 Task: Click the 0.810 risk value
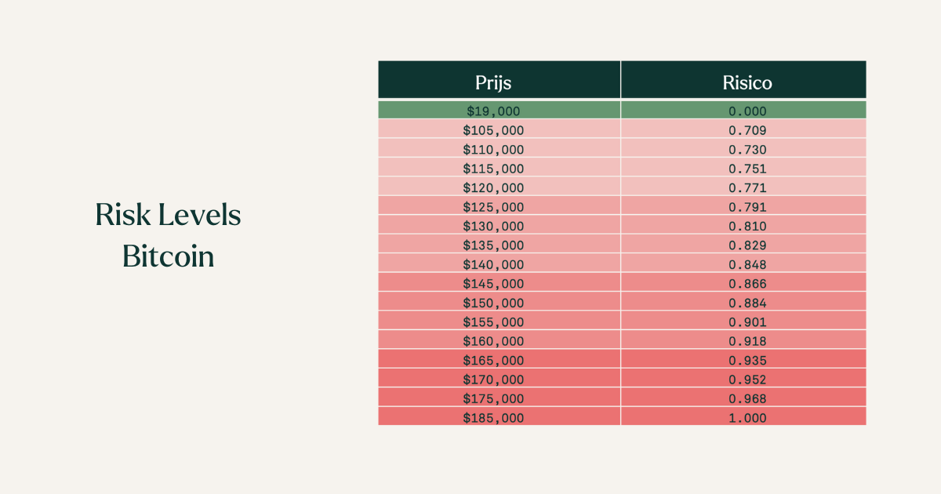coord(747,226)
